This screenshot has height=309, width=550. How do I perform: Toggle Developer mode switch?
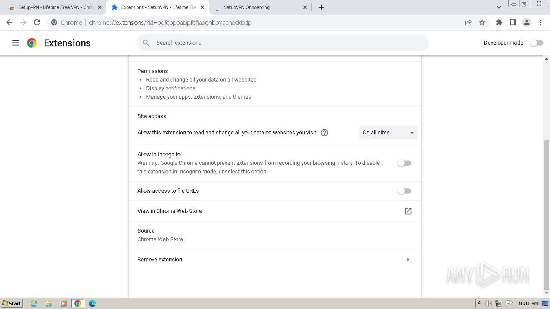537,43
